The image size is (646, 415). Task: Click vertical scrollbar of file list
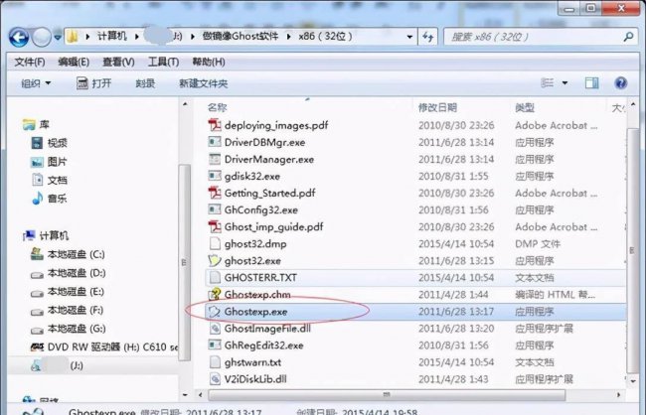tap(631, 249)
